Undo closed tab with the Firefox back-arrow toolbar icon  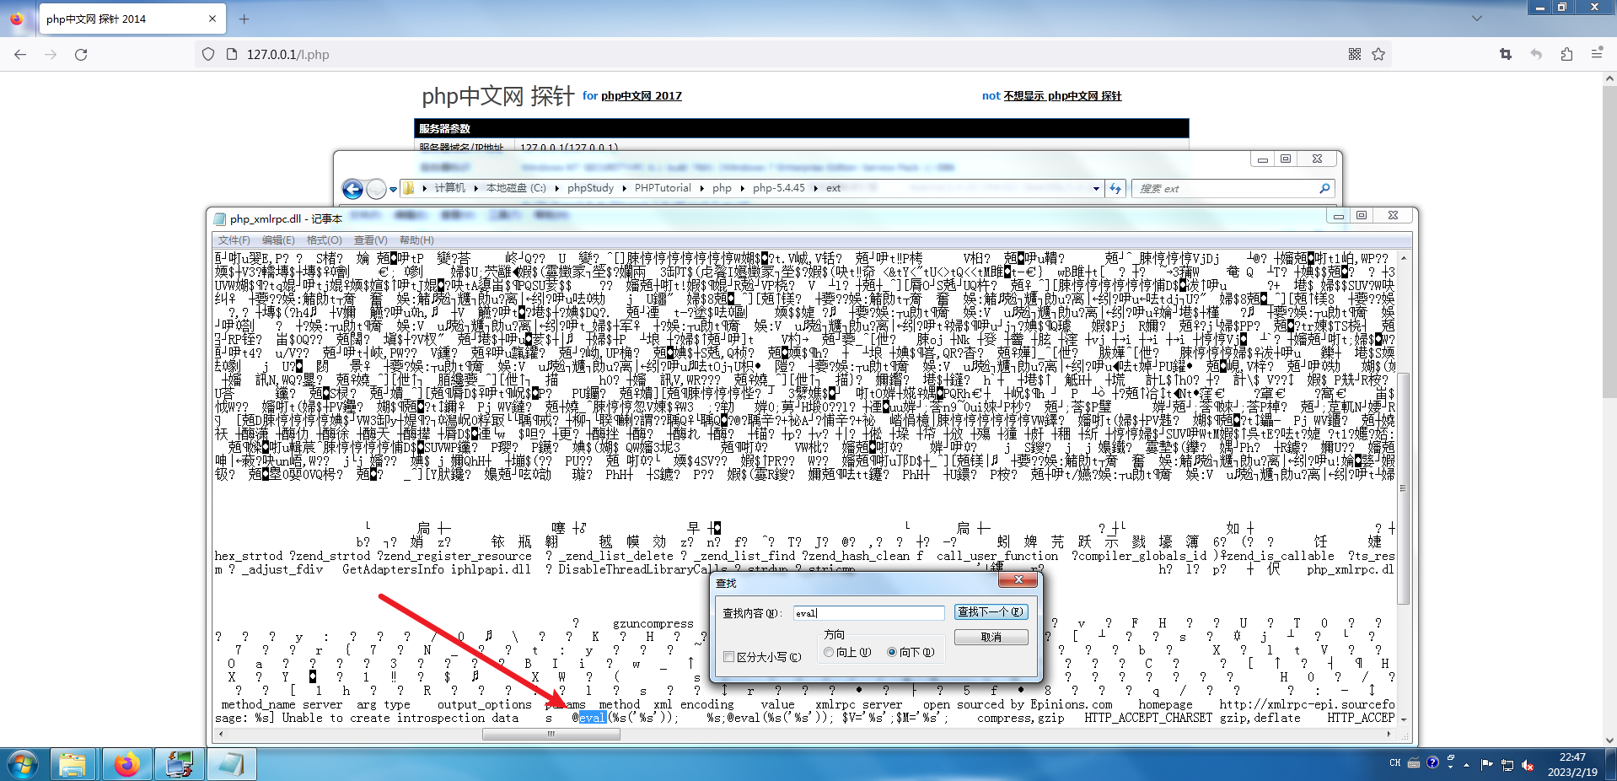1536,54
